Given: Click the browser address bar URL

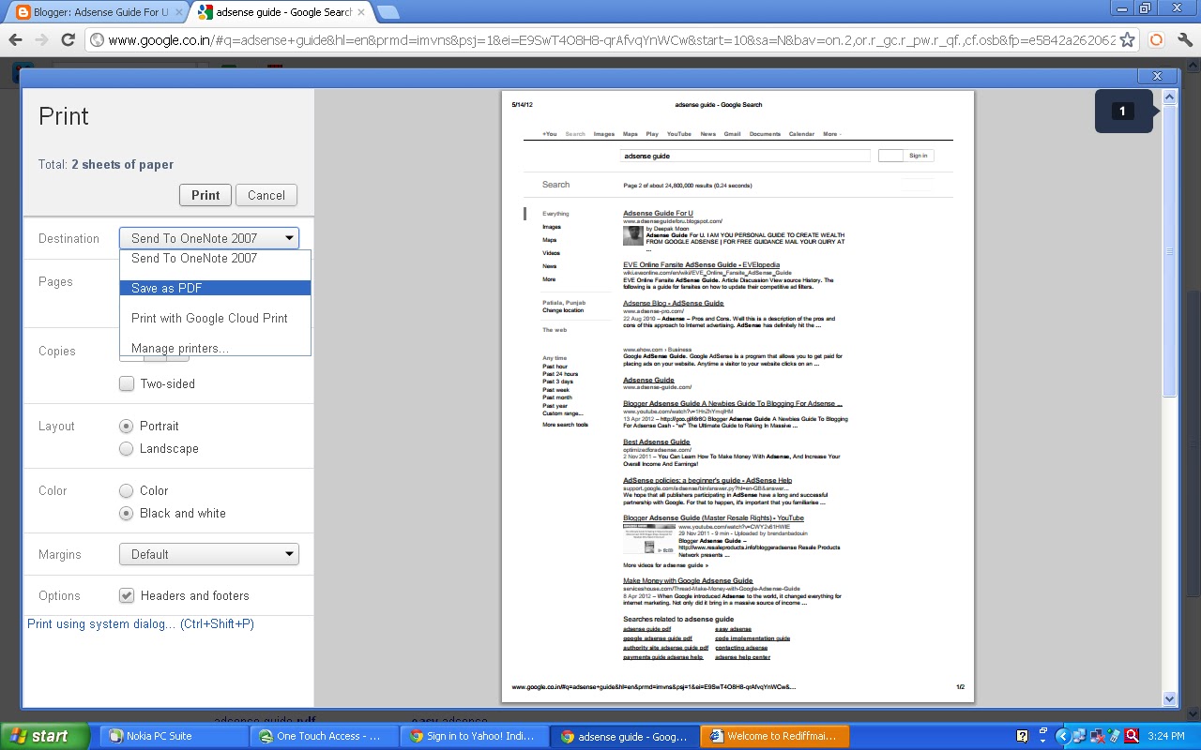Looking at the screenshot, I should pyautogui.click(x=610, y=40).
